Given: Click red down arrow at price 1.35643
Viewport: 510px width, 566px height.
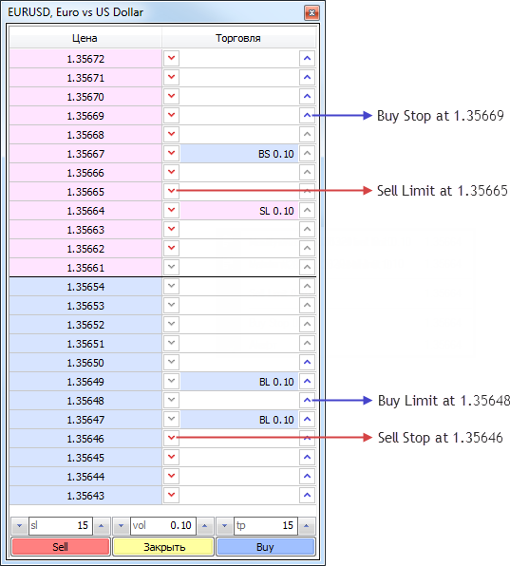Looking at the screenshot, I should [172, 496].
